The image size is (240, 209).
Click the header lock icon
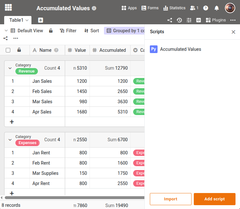click(19, 50)
